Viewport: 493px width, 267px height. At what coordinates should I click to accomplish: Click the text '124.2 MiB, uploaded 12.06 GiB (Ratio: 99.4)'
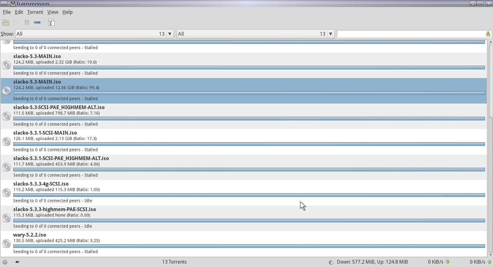pyautogui.click(x=56, y=88)
